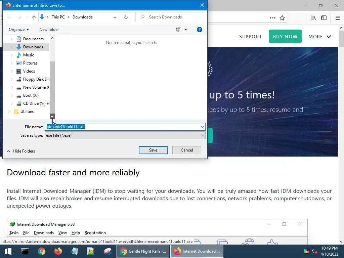344x258 pixels.
Task: Open the Firefox Library icon
Action: click(313, 18)
